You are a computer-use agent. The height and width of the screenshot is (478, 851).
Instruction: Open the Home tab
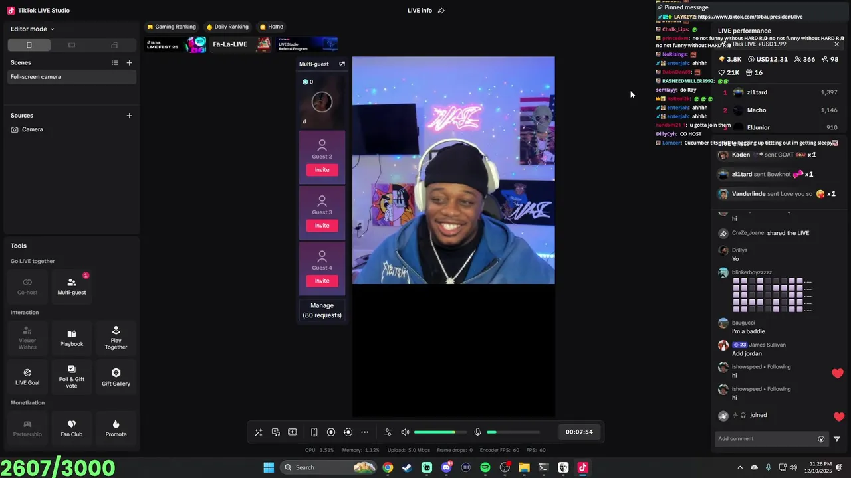tap(271, 27)
